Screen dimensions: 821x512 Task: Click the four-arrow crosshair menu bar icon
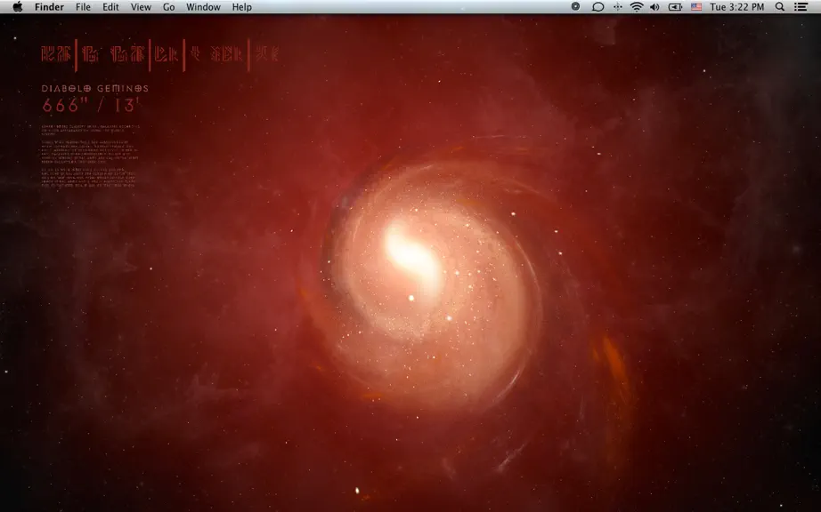click(618, 7)
